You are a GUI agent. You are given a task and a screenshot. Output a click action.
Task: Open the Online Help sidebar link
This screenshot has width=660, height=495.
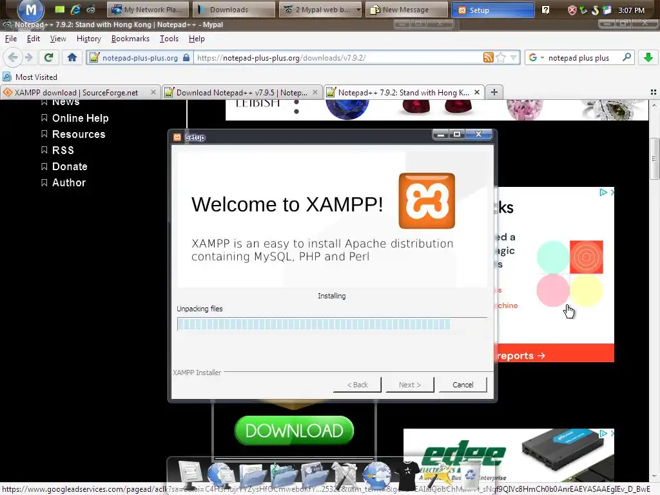pos(80,119)
